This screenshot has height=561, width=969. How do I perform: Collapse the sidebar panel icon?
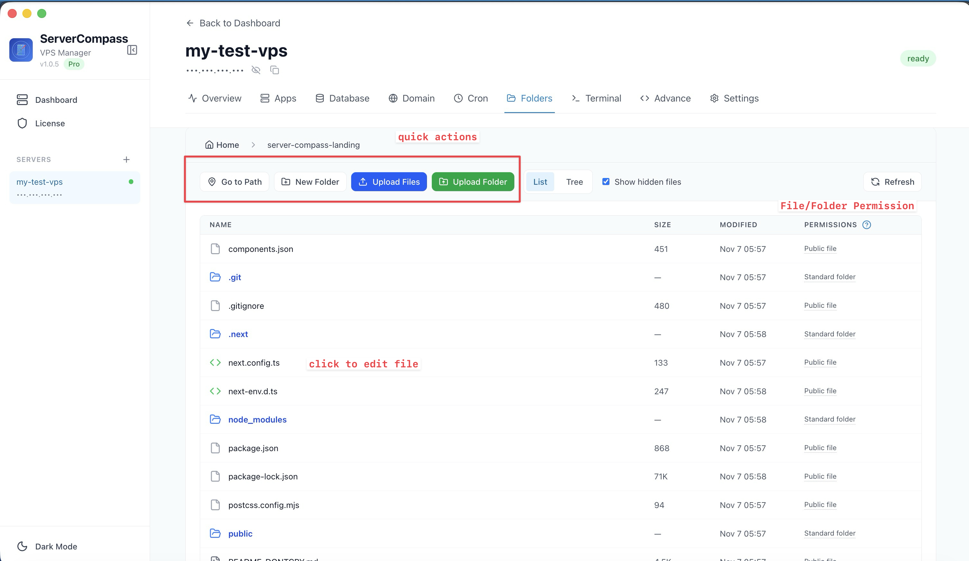click(132, 50)
